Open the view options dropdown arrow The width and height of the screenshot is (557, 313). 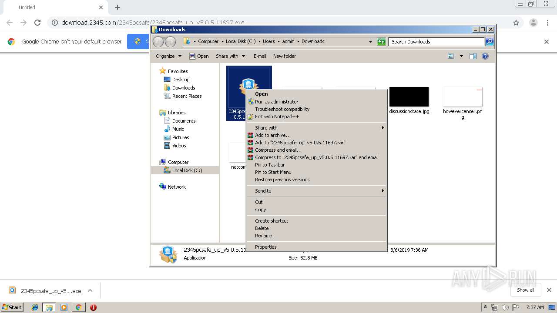coord(461,56)
